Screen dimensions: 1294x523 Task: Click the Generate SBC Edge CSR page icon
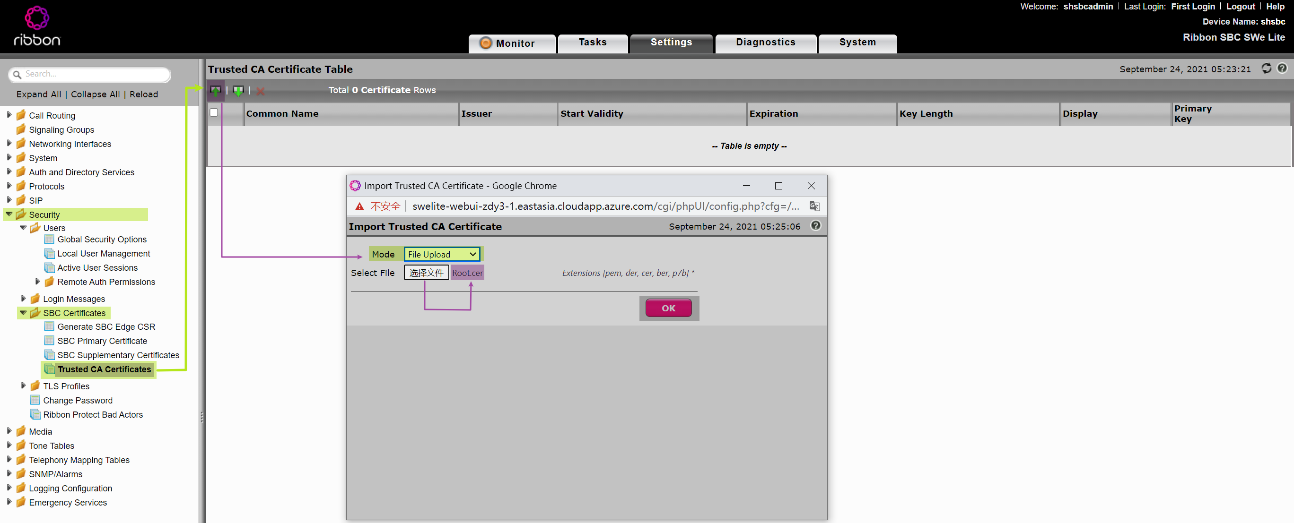coord(49,327)
